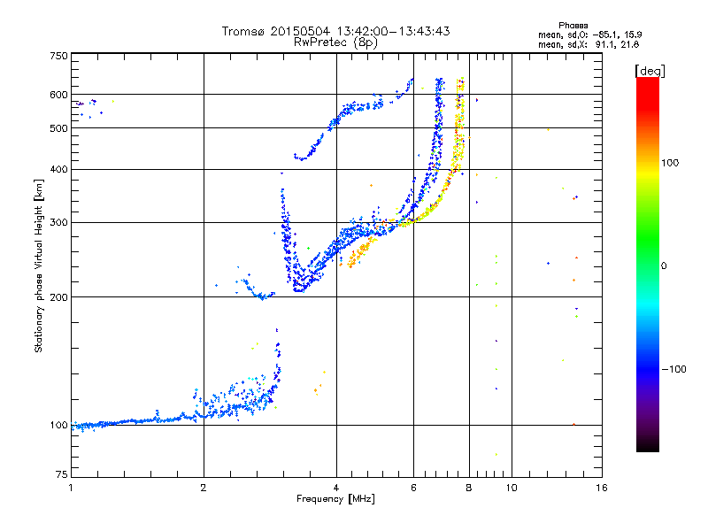Click the '4' frequency axis tick label
This screenshot has height=531, width=708.
(x=336, y=488)
